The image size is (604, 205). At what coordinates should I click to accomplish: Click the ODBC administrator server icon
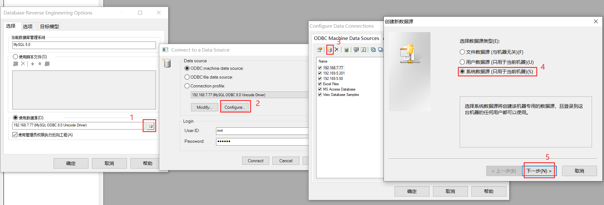coord(356,50)
